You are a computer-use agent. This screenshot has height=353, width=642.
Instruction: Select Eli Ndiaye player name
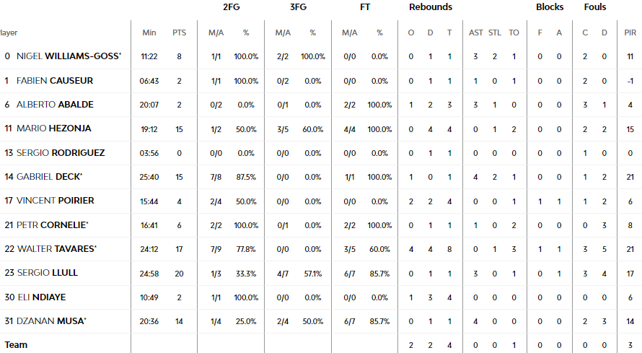[41, 297]
